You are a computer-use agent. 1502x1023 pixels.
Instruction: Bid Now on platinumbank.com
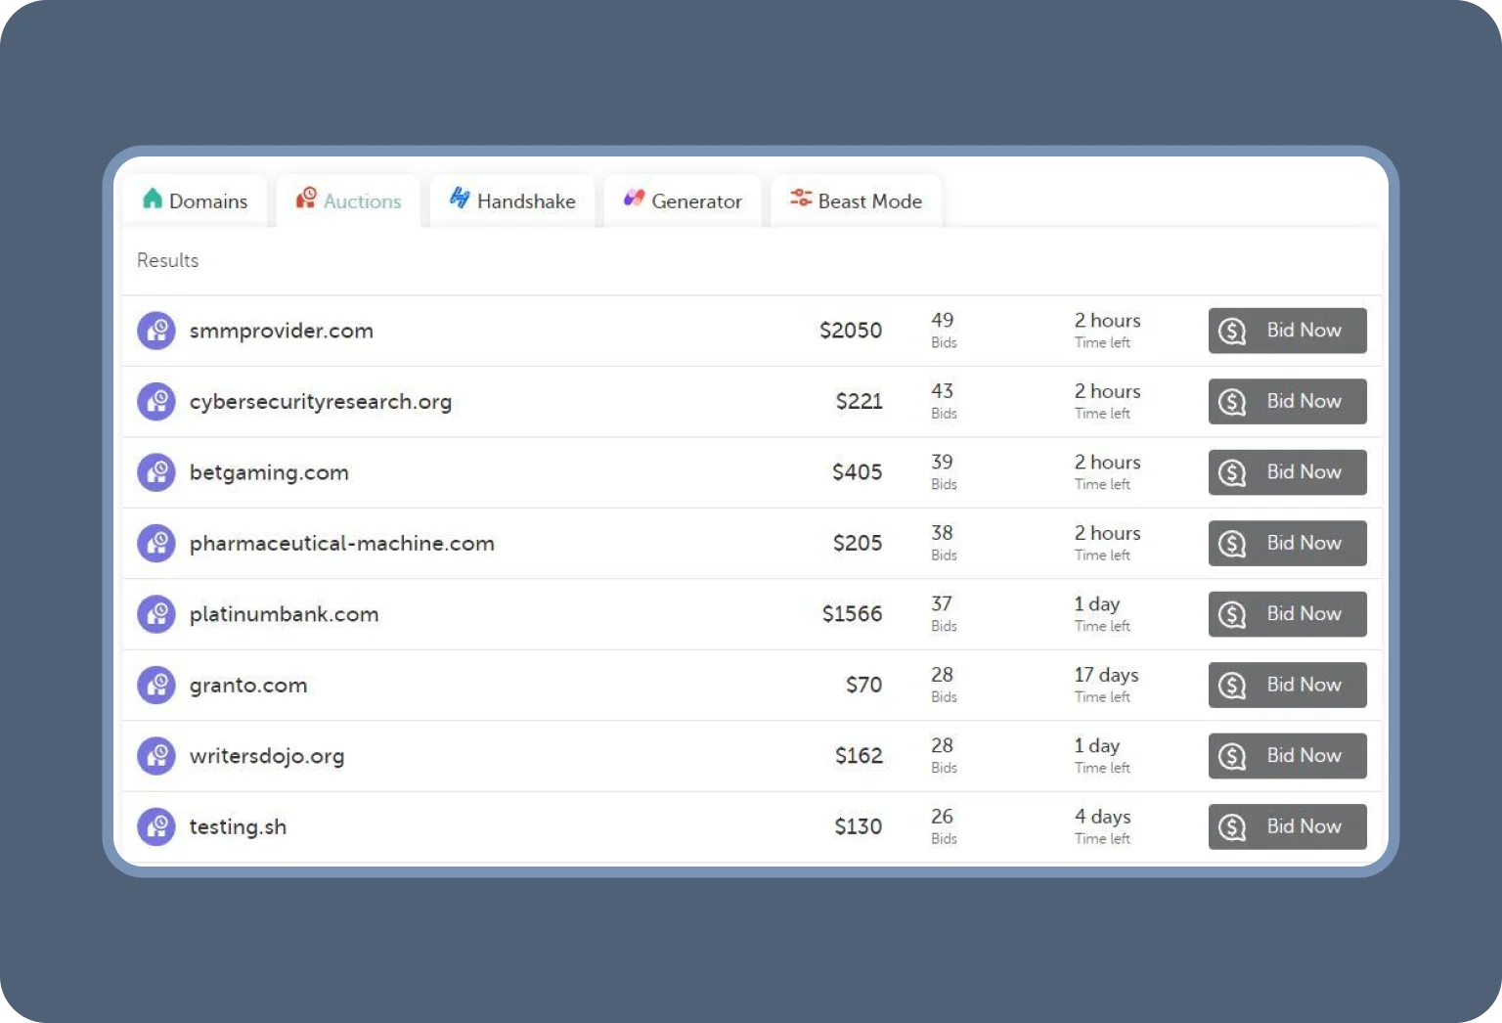point(1287,614)
